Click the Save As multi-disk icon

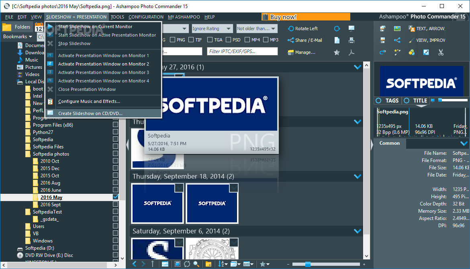(x=382, y=29)
